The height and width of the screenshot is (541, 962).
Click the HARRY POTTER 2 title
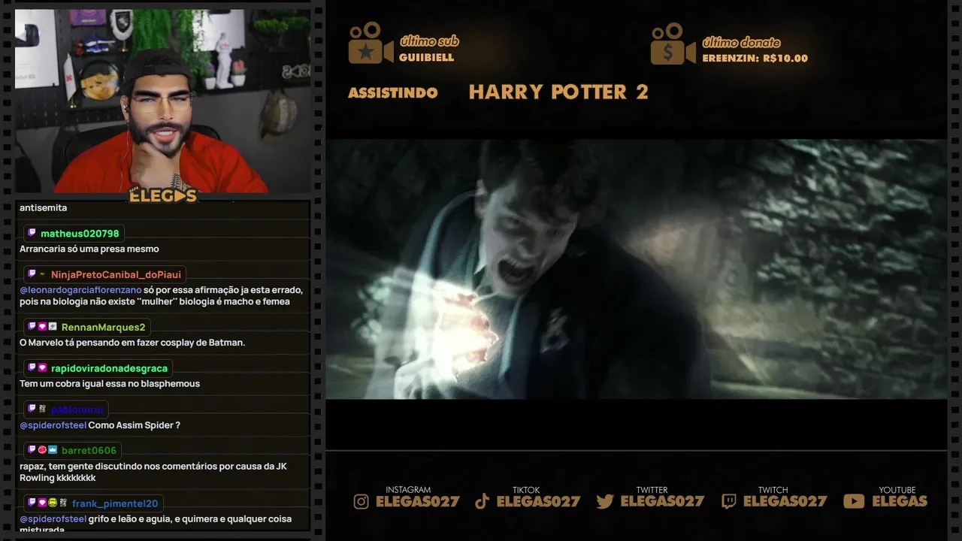point(558,92)
